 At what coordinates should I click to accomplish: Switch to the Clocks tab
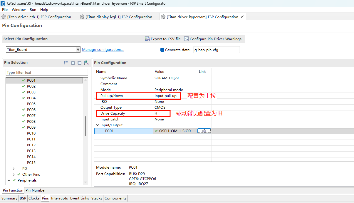(x=34, y=198)
